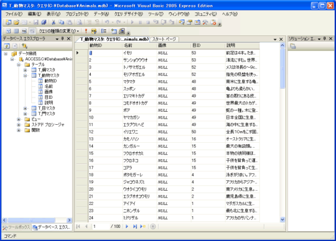The image size is (336, 241).
Task: Execute SQL with the red exclamation icon
Action: pos(86,31)
